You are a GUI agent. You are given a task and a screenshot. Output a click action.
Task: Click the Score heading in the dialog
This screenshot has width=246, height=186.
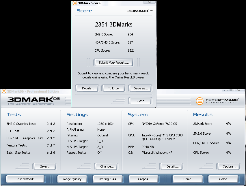(84, 11)
